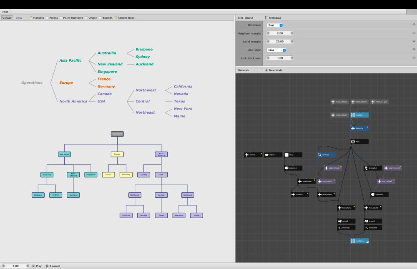
Task: Open the Link thickness parameter options arrow
Action: (x=414, y=58)
